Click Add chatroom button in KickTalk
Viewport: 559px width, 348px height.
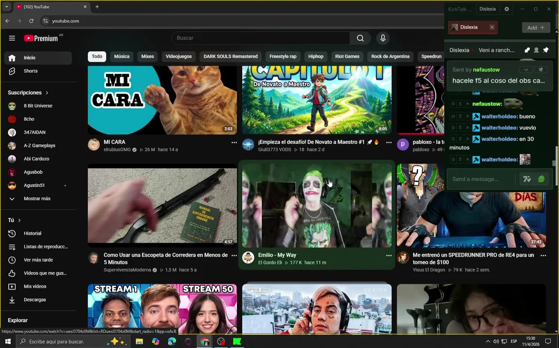[536, 28]
